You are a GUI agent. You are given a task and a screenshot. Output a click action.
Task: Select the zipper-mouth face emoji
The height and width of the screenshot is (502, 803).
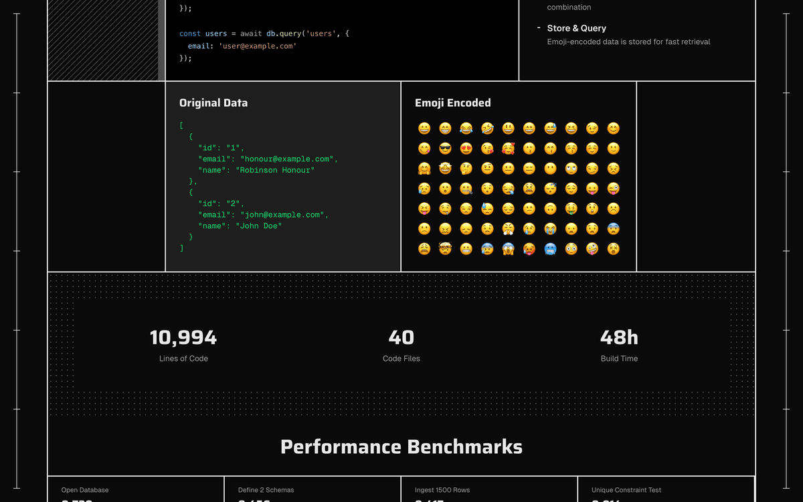point(466,189)
